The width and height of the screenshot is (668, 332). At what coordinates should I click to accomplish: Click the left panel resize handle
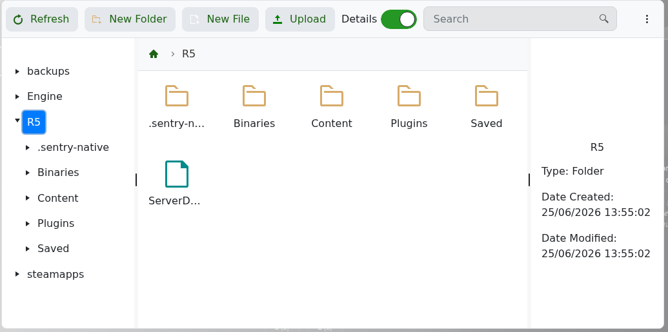[x=136, y=180]
